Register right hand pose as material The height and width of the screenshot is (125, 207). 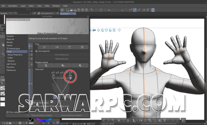80,65
